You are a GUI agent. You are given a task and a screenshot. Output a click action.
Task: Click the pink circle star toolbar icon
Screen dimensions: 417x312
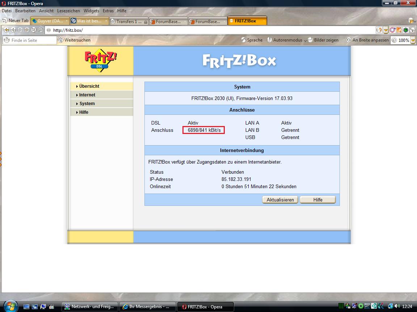click(392, 30)
